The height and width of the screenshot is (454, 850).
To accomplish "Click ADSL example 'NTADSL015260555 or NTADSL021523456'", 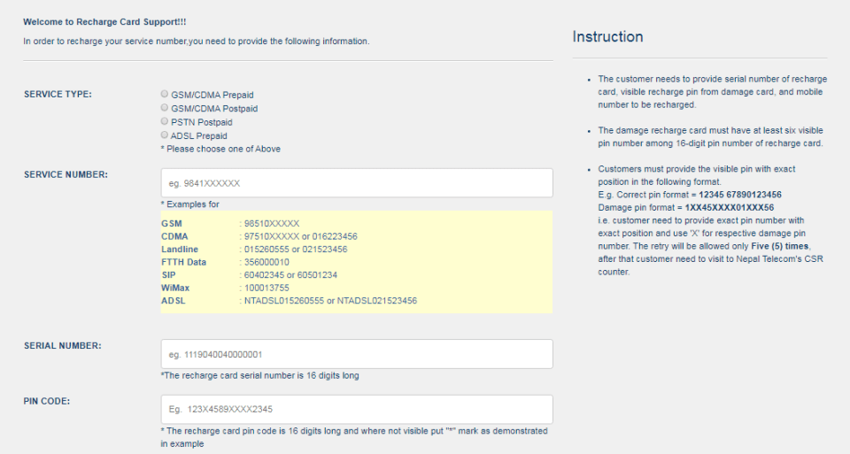I will coord(330,301).
